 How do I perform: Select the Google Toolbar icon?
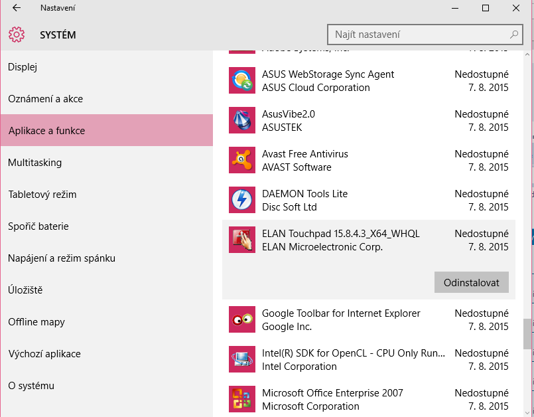242,319
